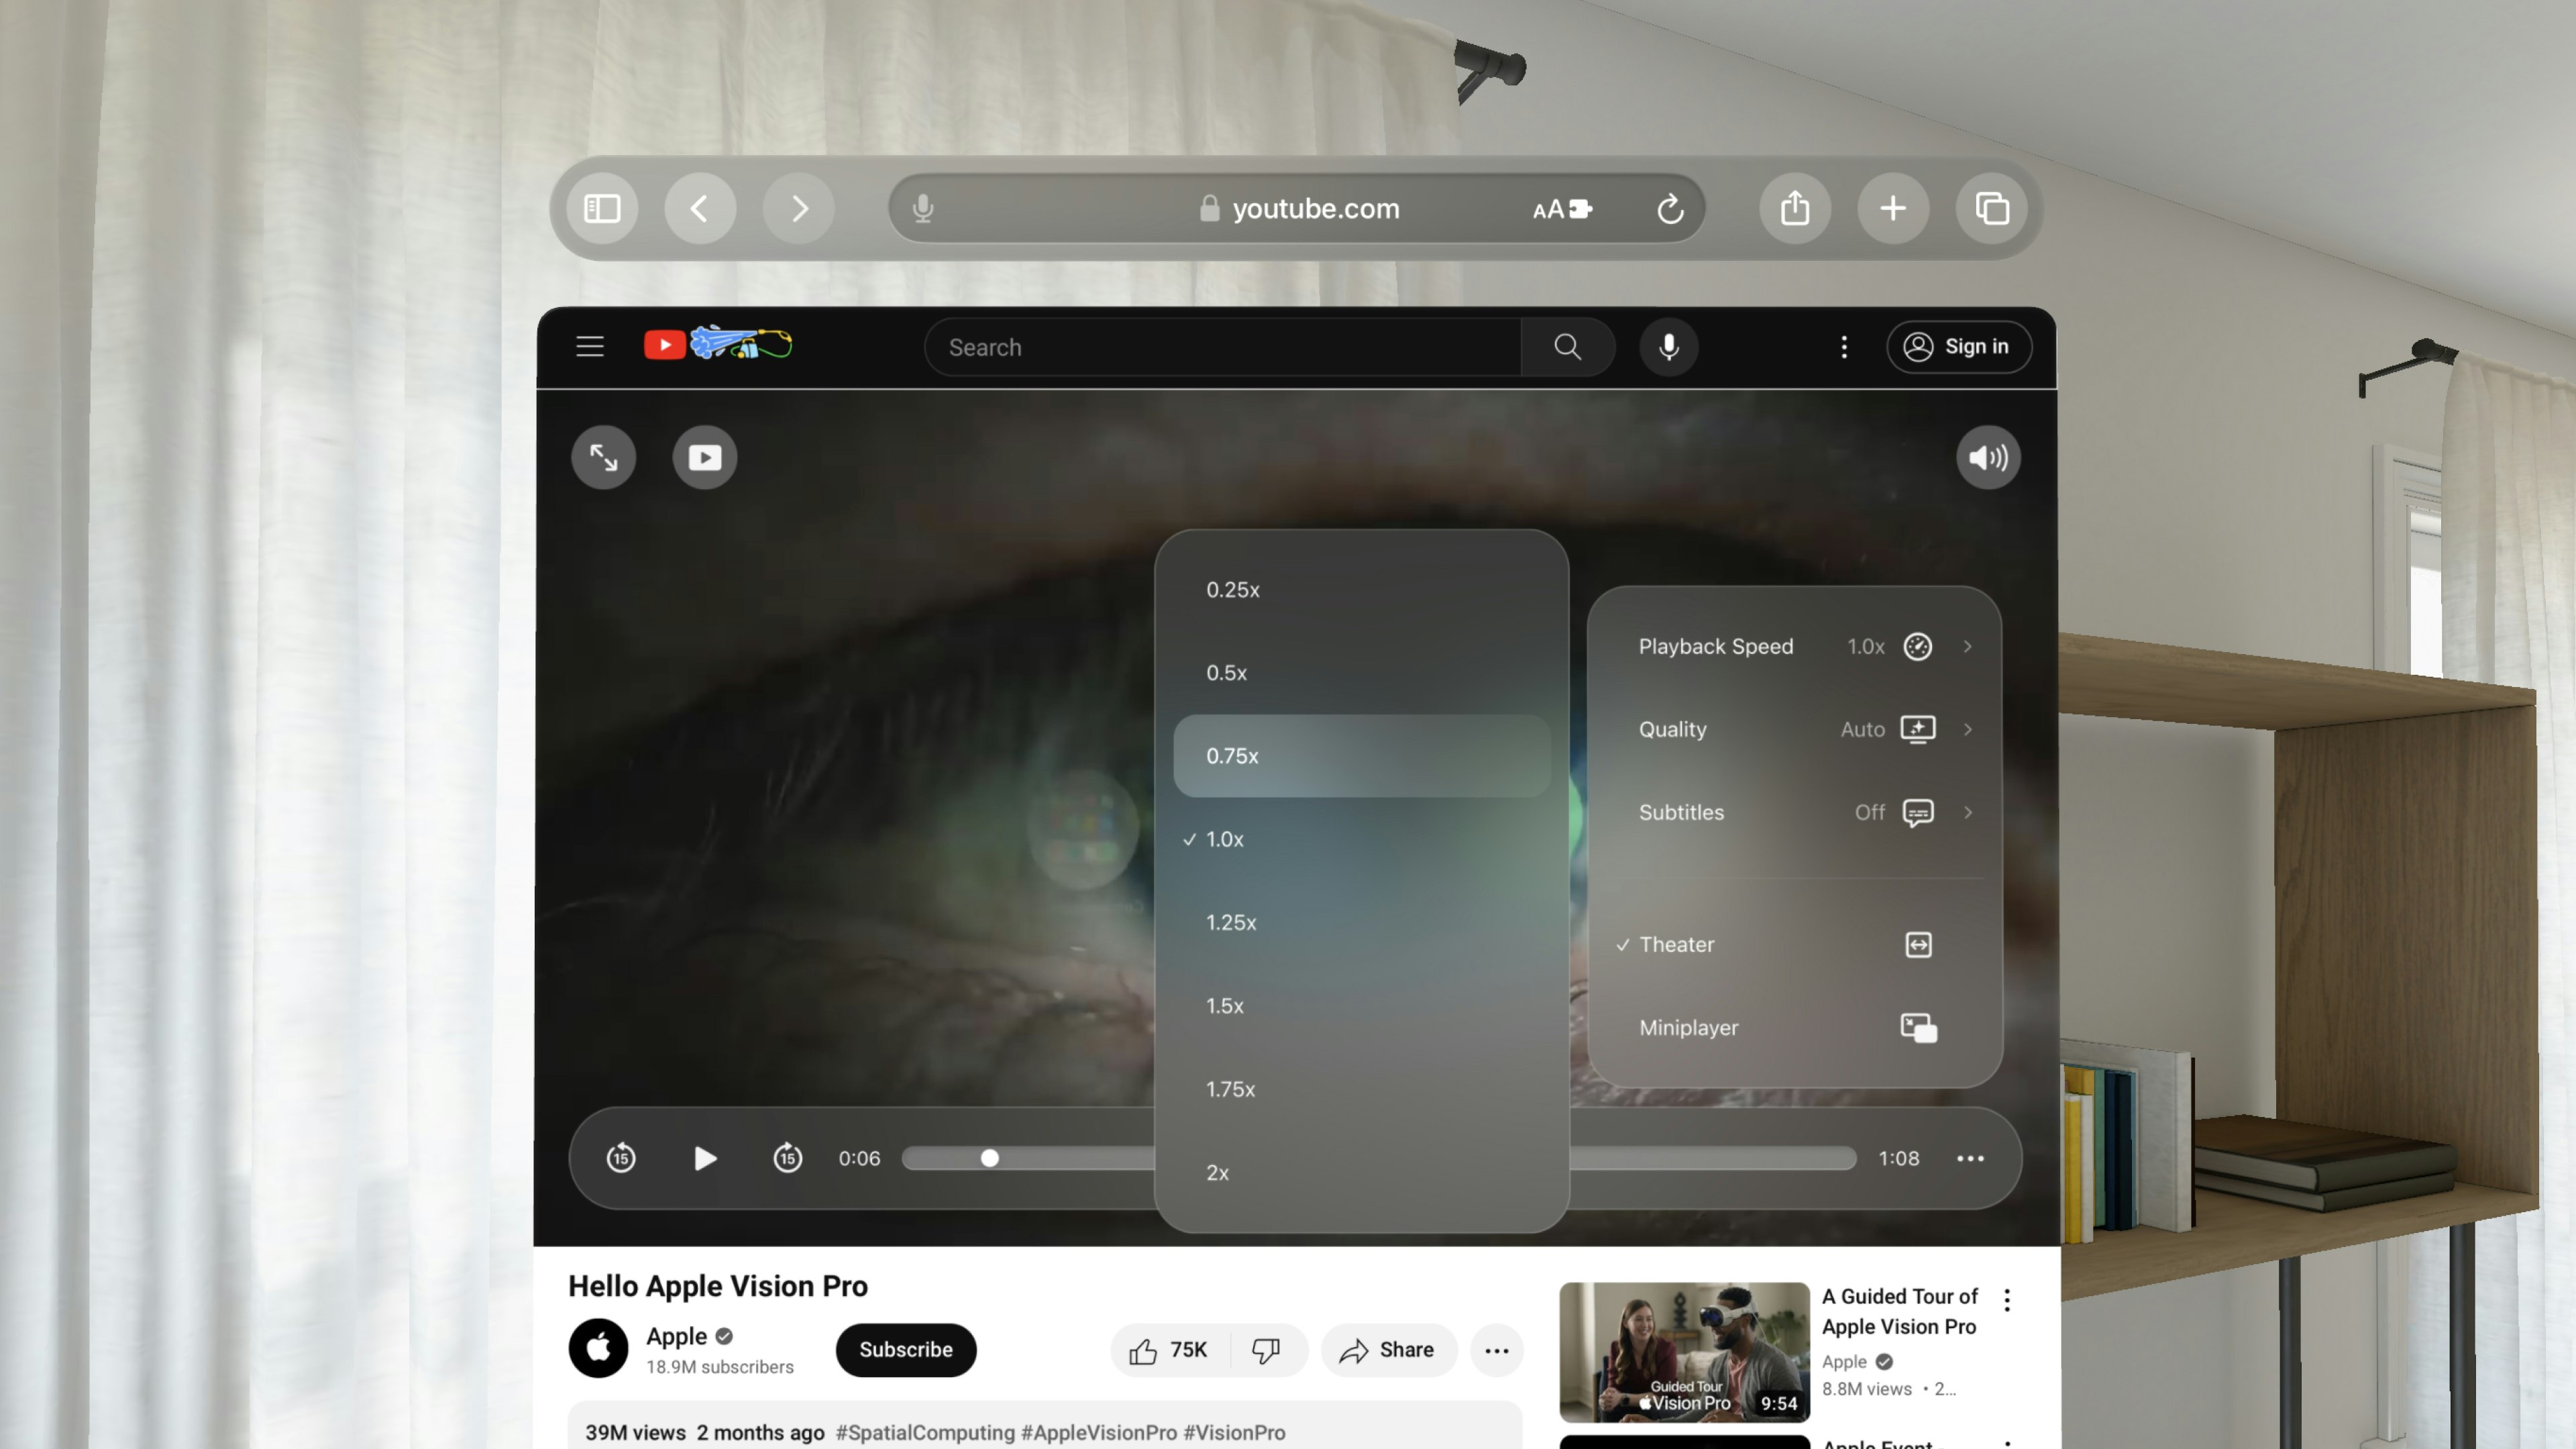Skip back 15 seconds
Image resolution: width=2576 pixels, height=1449 pixels.
[621, 1158]
